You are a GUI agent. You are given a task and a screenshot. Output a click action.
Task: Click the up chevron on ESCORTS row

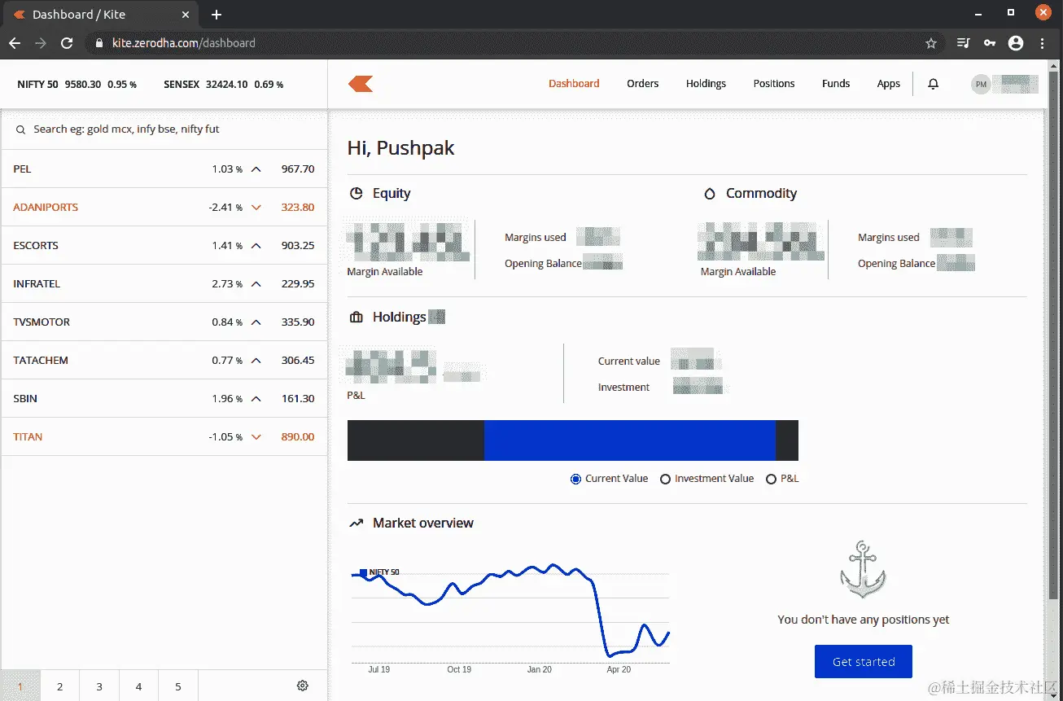(x=256, y=246)
